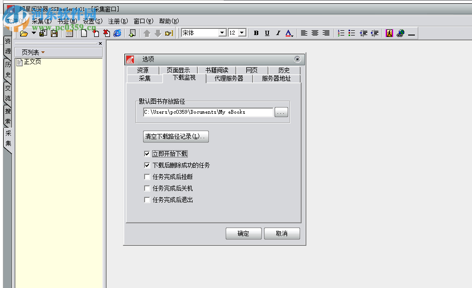Expand the open folder dropdown arrow
Viewport: 472px width, 288px height.
click(34, 33)
